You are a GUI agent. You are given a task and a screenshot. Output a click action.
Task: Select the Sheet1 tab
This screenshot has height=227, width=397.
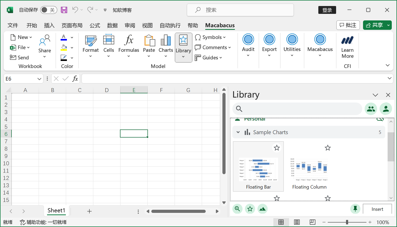point(56,211)
